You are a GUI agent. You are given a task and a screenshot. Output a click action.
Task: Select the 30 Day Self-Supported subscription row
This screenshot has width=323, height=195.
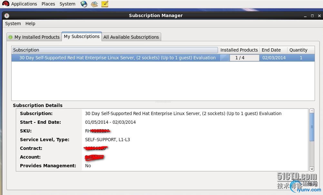pos(163,58)
